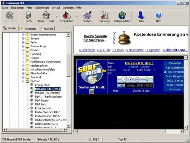The height and width of the screenshot is (143, 190).
Task: Expand the Berlin folder
Action: 23,42
